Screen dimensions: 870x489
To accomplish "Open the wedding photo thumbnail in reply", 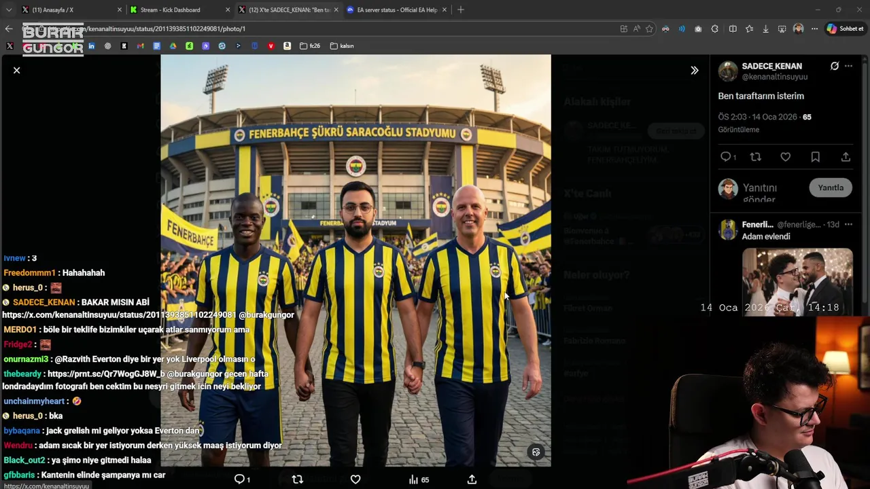I will [x=797, y=282].
